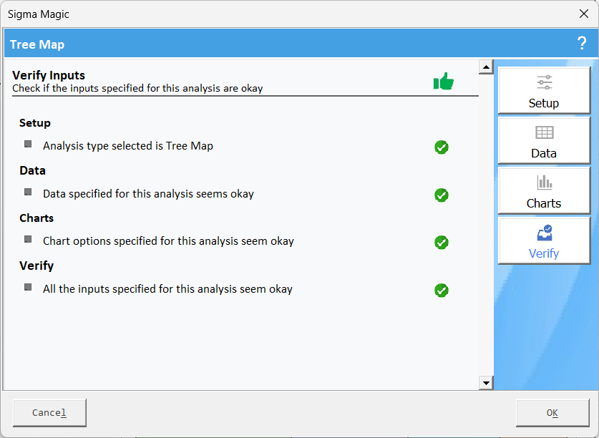The image size is (599, 438).
Task: Click the help question mark icon
Action: point(582,43)
